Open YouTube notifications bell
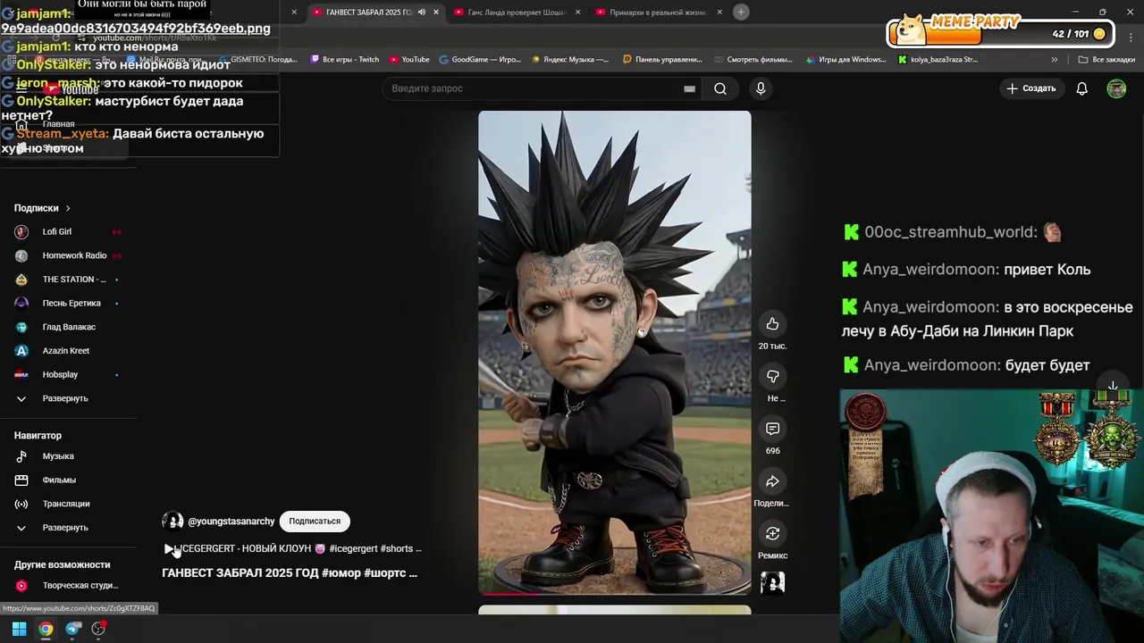This screenshot has height=643, width=1144. tap(1081, 88)
